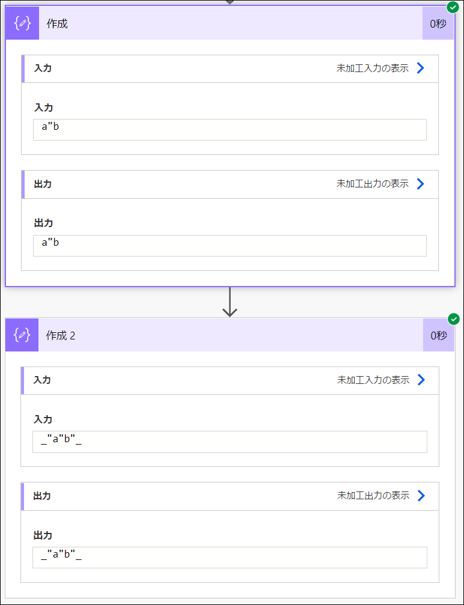The height and width of the screenshot is (605, 464).
Task: Collapse the 作成 2 action card header
Action: [x=228, y=335]
